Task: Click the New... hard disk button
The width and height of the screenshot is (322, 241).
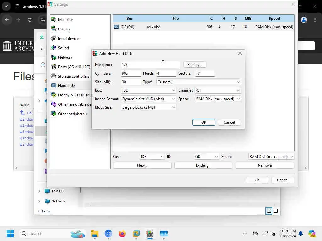Action: (142, 165)
